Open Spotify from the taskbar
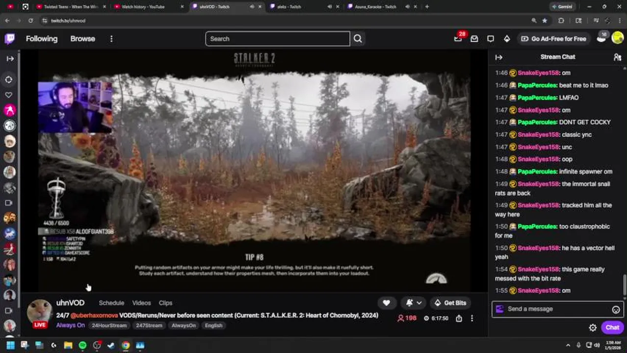This screenshot has width=627, height=353. (82, 345)
